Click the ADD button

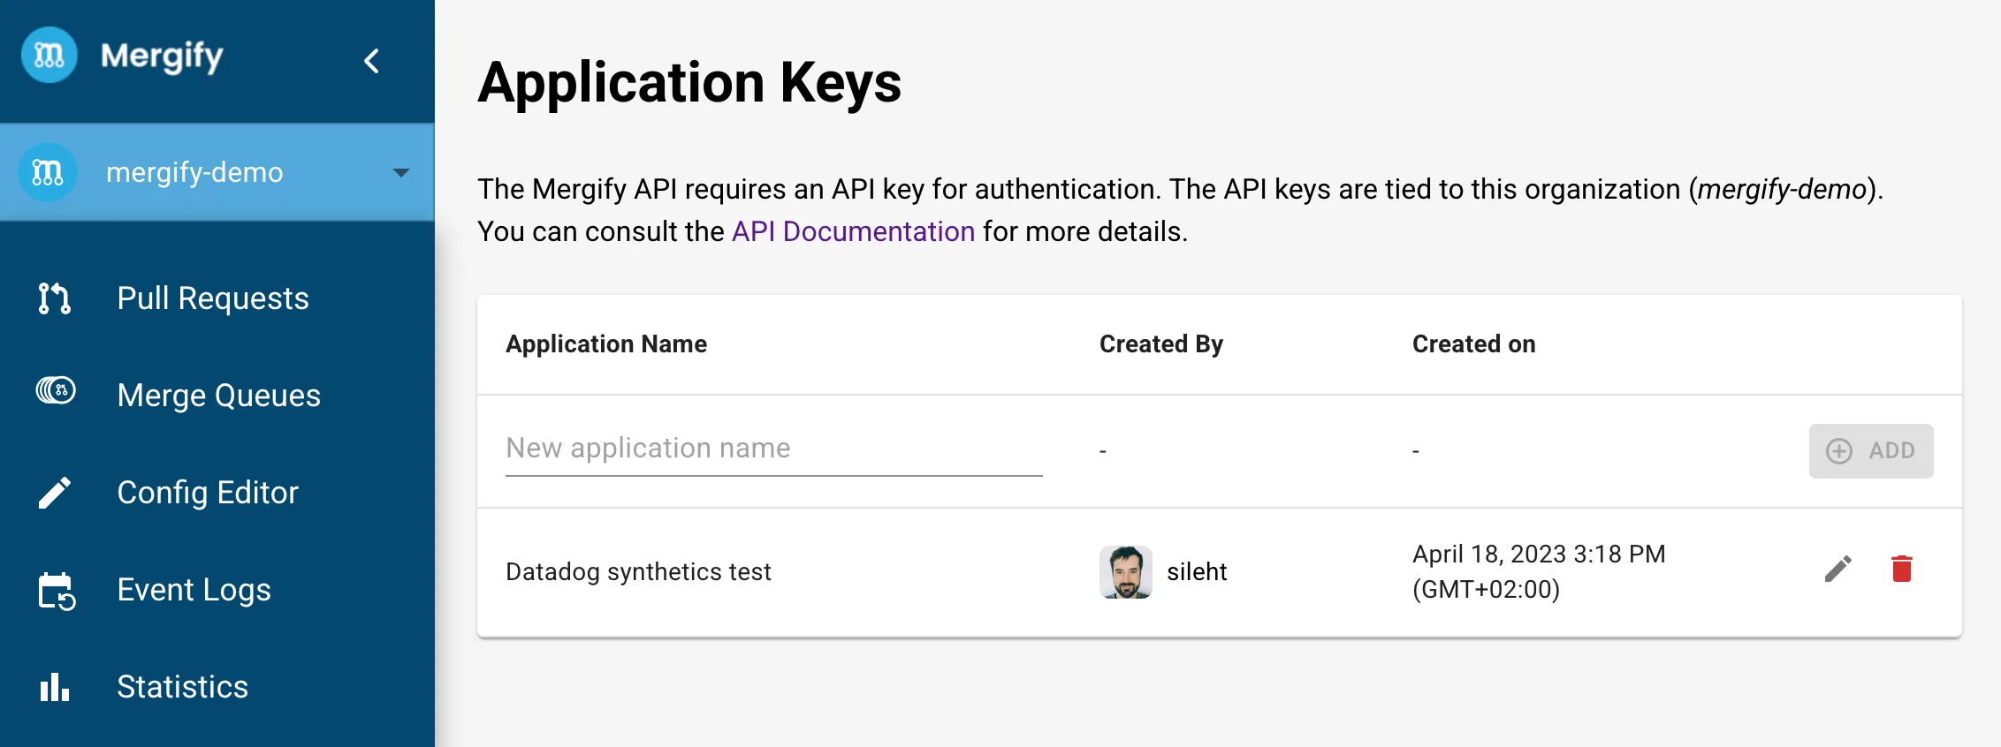(x=1871, y=451)
